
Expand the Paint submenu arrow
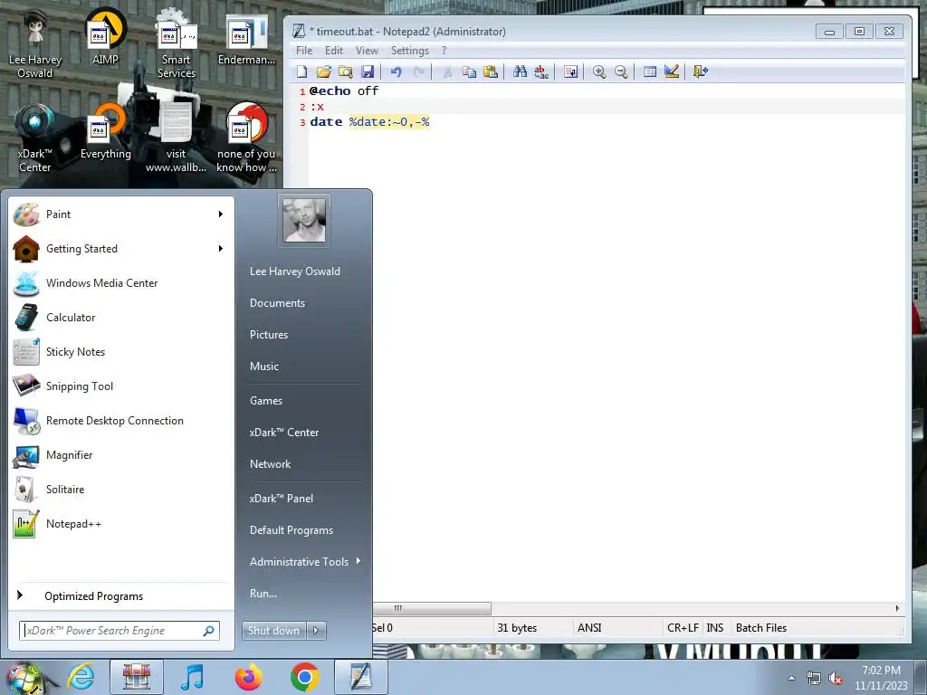(x=221, y=214)
